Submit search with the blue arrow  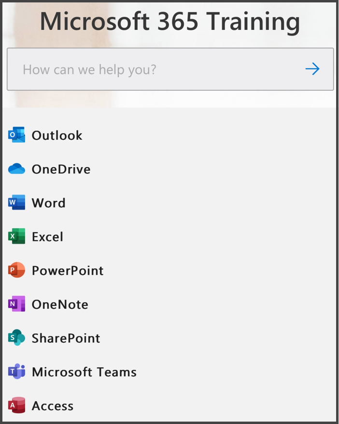[x=312, y=69]
